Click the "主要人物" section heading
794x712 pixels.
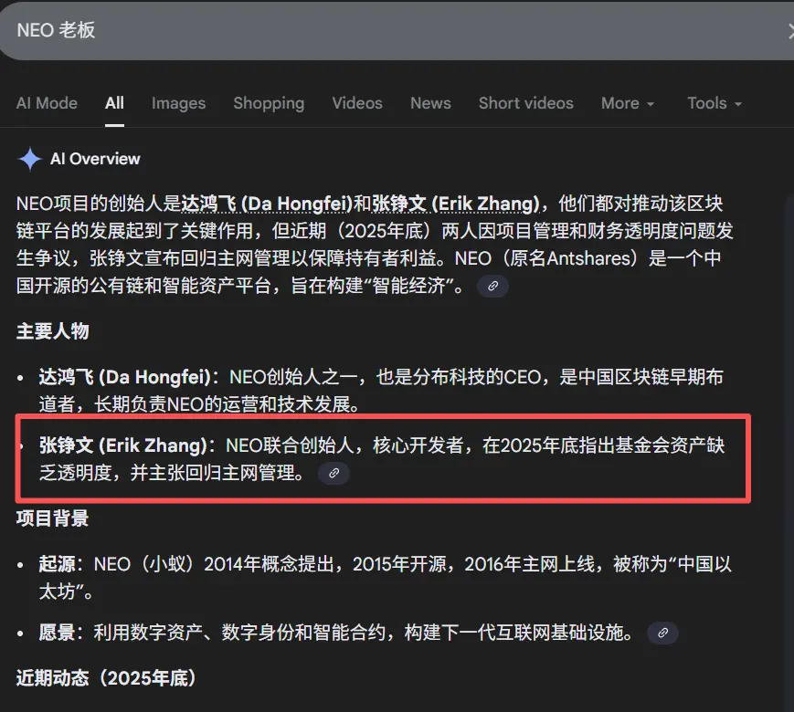click(53, 331)
